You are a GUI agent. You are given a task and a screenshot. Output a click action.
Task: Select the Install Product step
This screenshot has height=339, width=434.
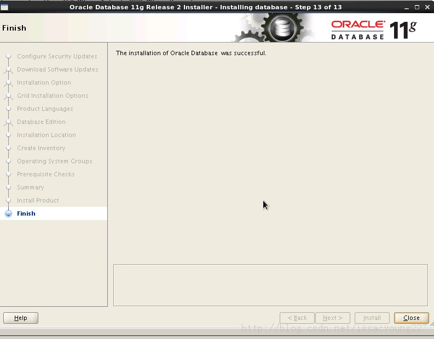pos(38,200)
